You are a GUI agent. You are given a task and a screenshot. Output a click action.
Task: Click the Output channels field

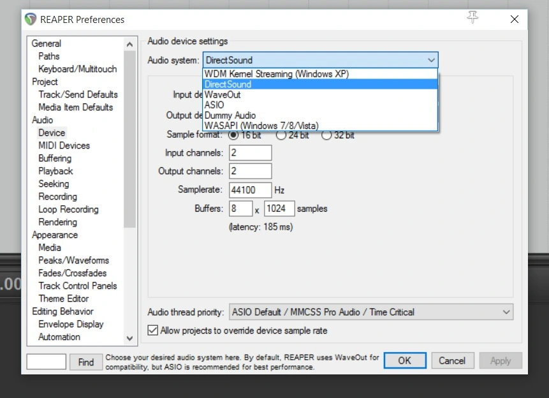point(251,171)
